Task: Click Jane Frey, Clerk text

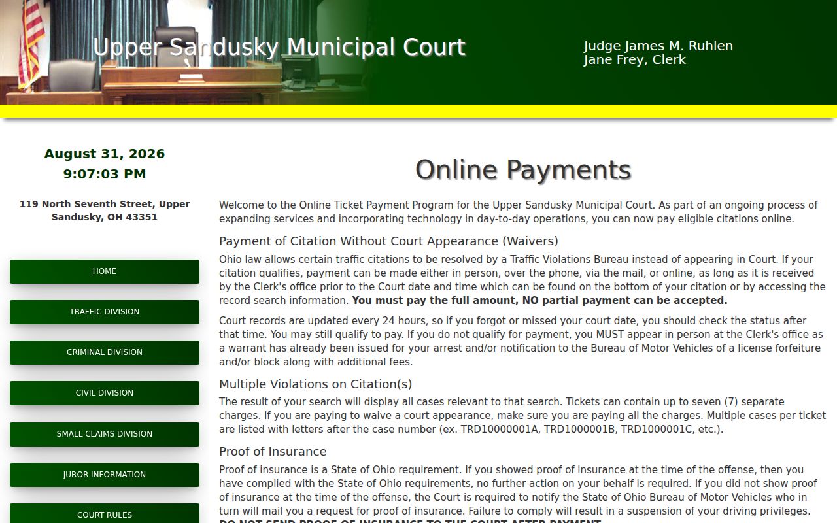Action: pyautogui.click(x=635, y=59)
